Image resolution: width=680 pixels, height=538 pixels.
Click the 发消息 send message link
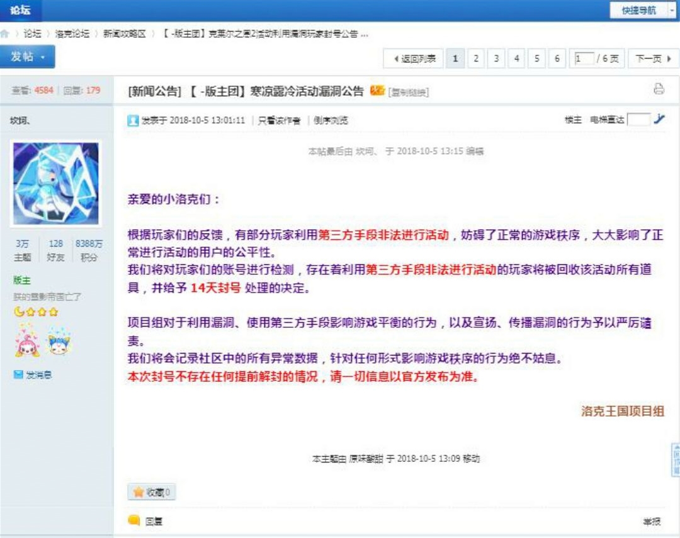click(x=38, y=374)
